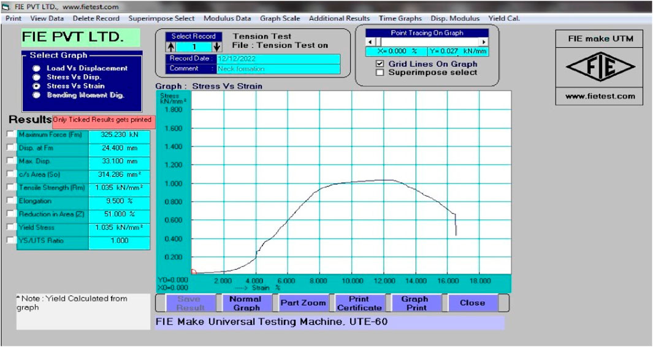The width and height of the screenshot is (653, 347).
Task: Click the www.fietest.com text under the logo
Action: click(600, 96)
